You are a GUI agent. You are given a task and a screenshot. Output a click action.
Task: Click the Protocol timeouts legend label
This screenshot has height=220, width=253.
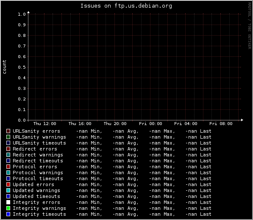pos(38,178)
